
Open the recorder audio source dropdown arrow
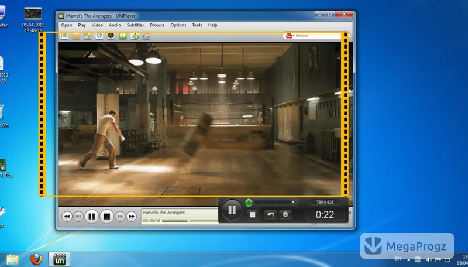pyautogui.click(x=293, y=202)
